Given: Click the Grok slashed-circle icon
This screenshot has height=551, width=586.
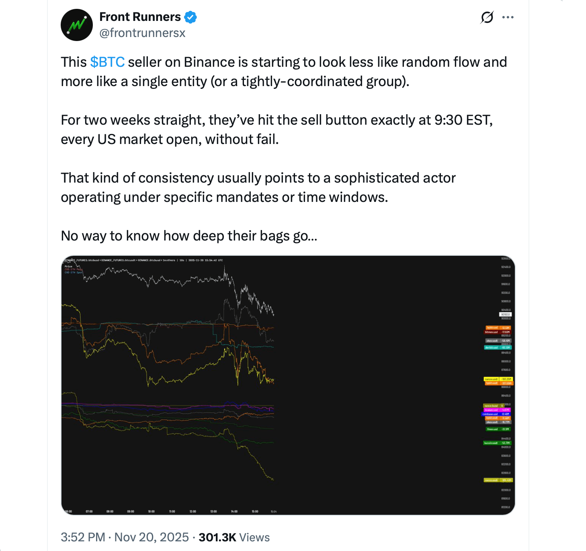Looking at the screenshot, I should (487, 17).
